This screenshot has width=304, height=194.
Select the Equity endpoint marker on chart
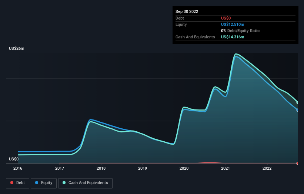(x=298, y=110)
